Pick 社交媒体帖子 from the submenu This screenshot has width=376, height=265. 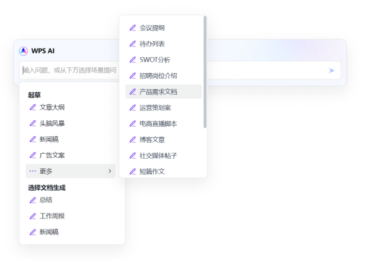[164, 156]
